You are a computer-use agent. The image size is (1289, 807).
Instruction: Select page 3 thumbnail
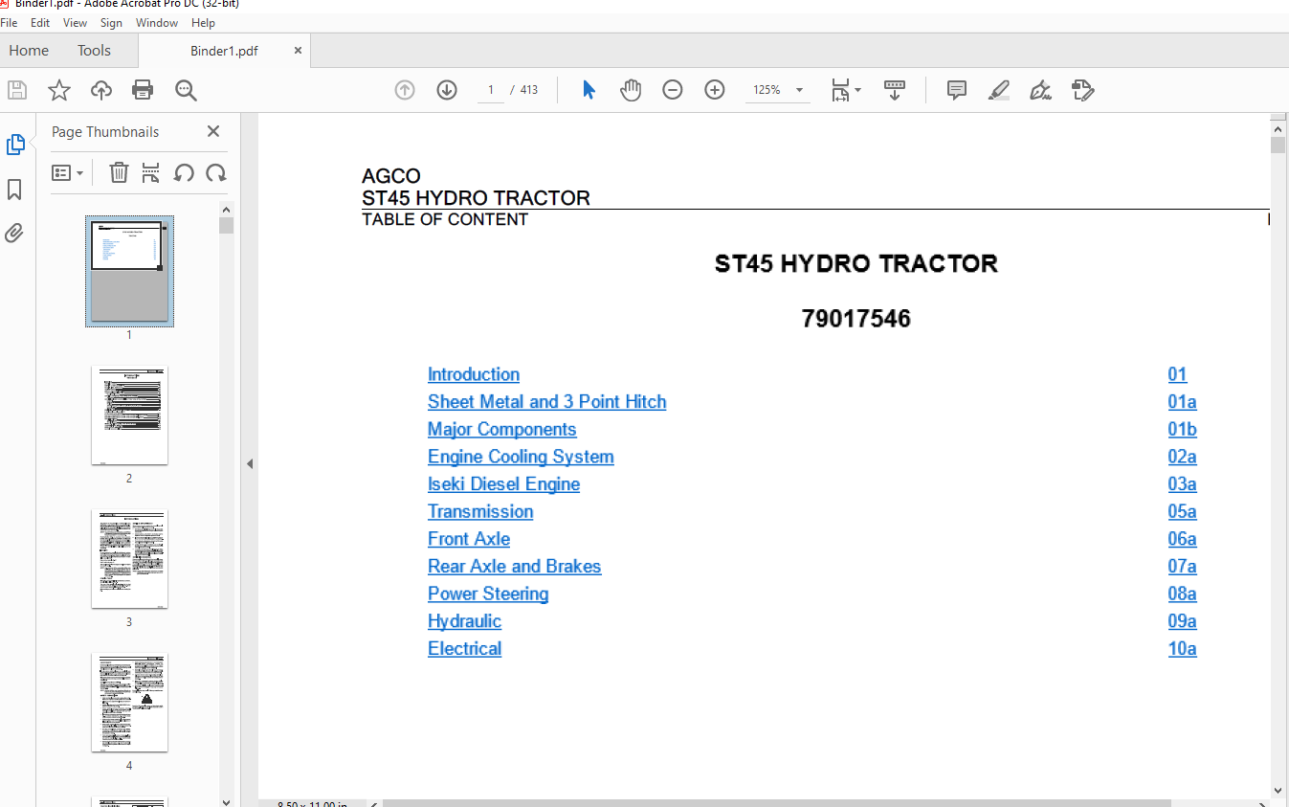point(129,558)
